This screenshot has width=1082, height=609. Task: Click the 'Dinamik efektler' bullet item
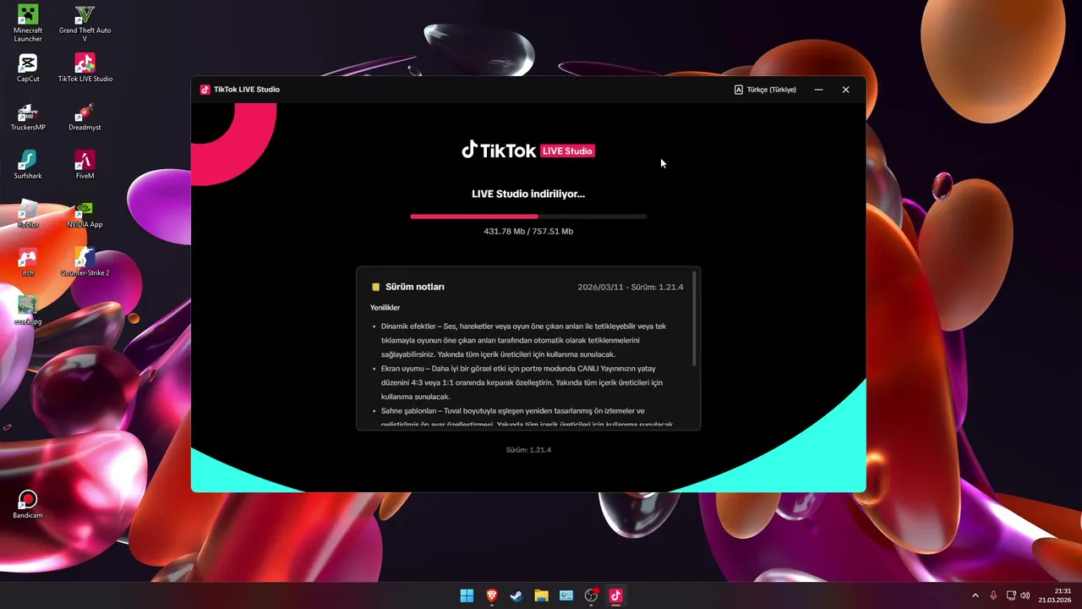click(x=523, y=340)
